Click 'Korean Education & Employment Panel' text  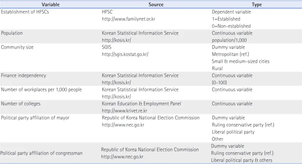click(x=141, y=104)
